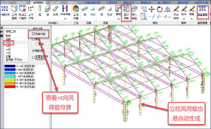The image size is (211, 129).
Task: Expand the 构件 delete dropdown arrow
Action: (x=184, y=19)
